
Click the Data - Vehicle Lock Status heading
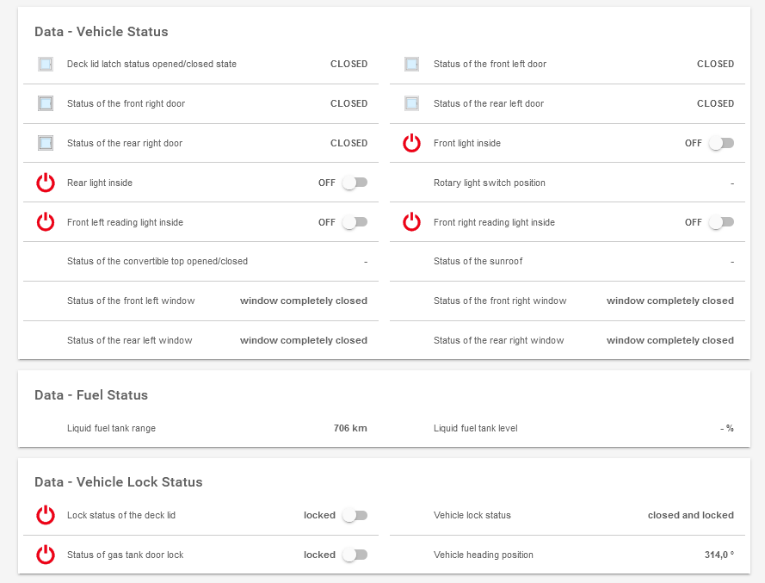pos(119,482)
